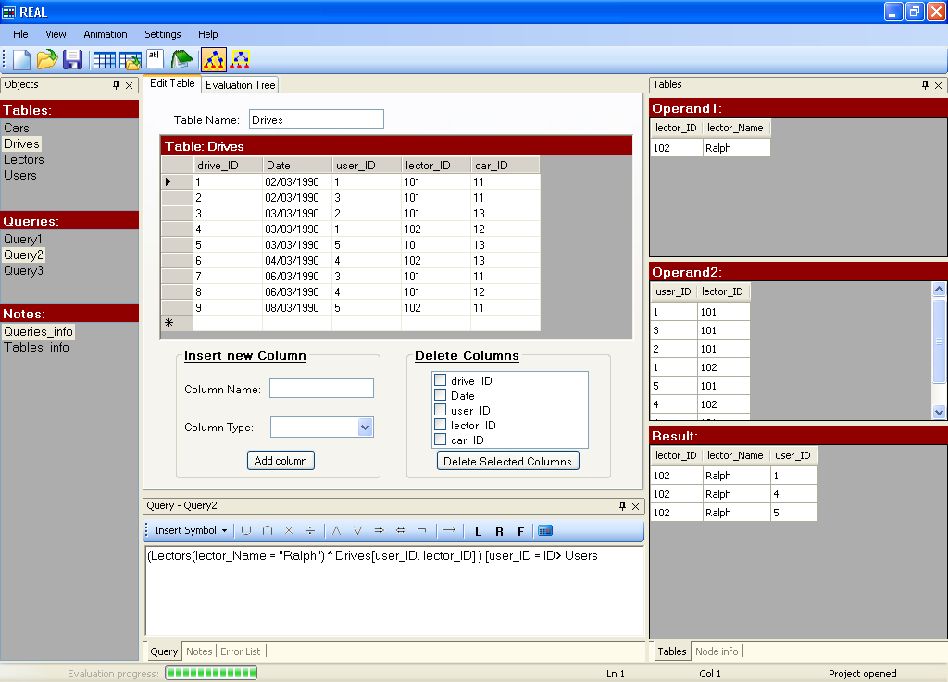Click the F join symbol button
The height and width of the screenshot is (682, 948).
click(520, 531)
